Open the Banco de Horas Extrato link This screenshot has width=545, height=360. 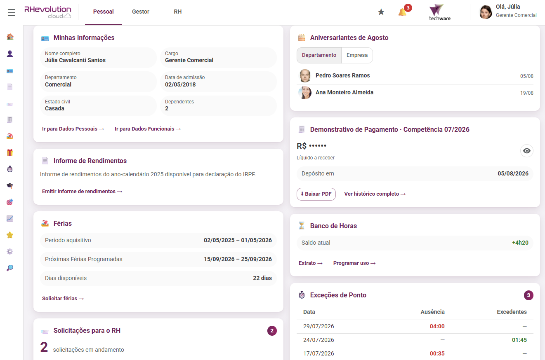(x=311, y=263)
